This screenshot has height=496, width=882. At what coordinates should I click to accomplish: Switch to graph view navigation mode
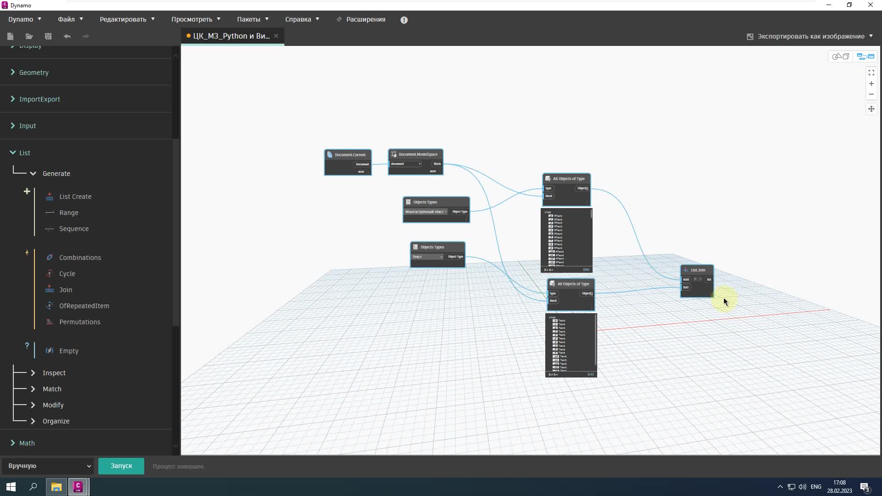865,56
